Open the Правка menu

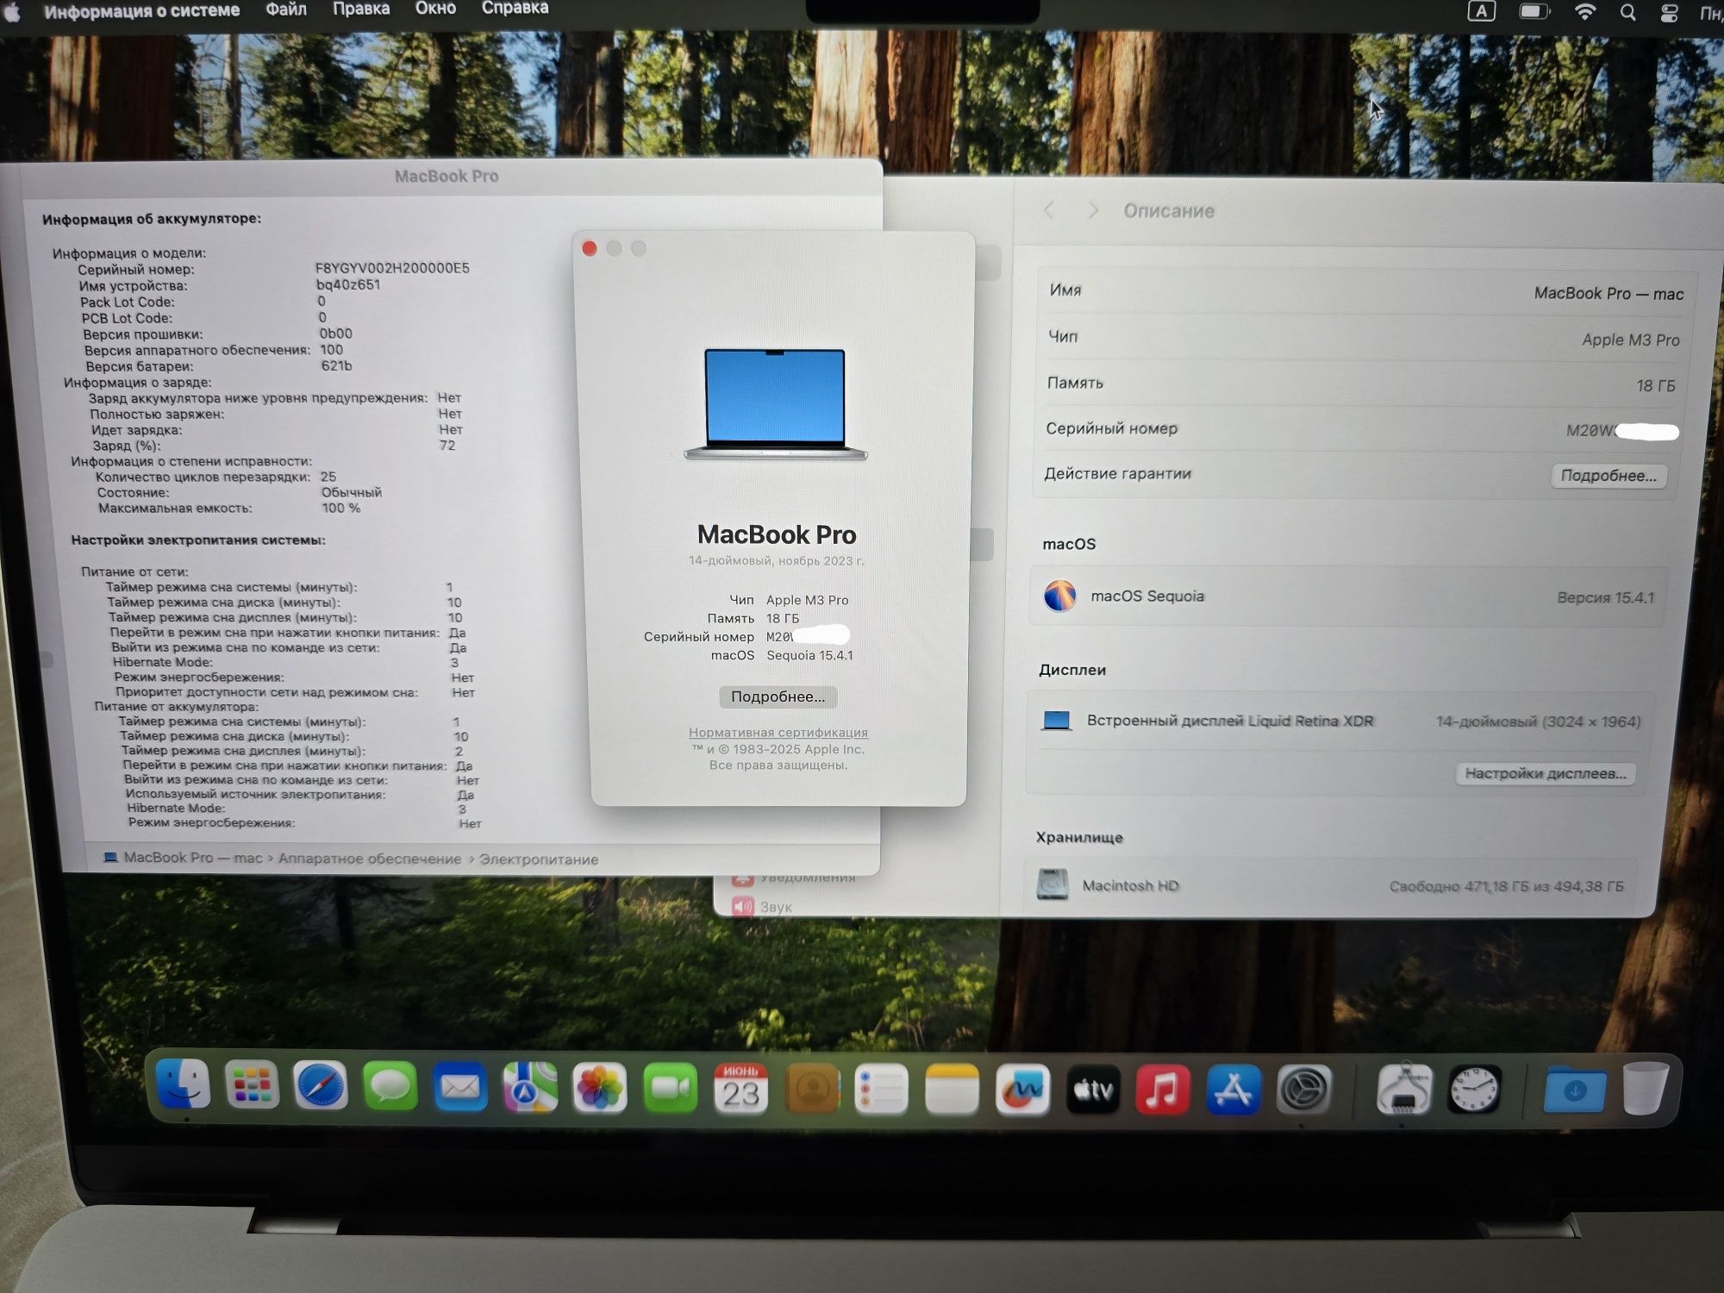pyautogui.click(x=361, y=9)
